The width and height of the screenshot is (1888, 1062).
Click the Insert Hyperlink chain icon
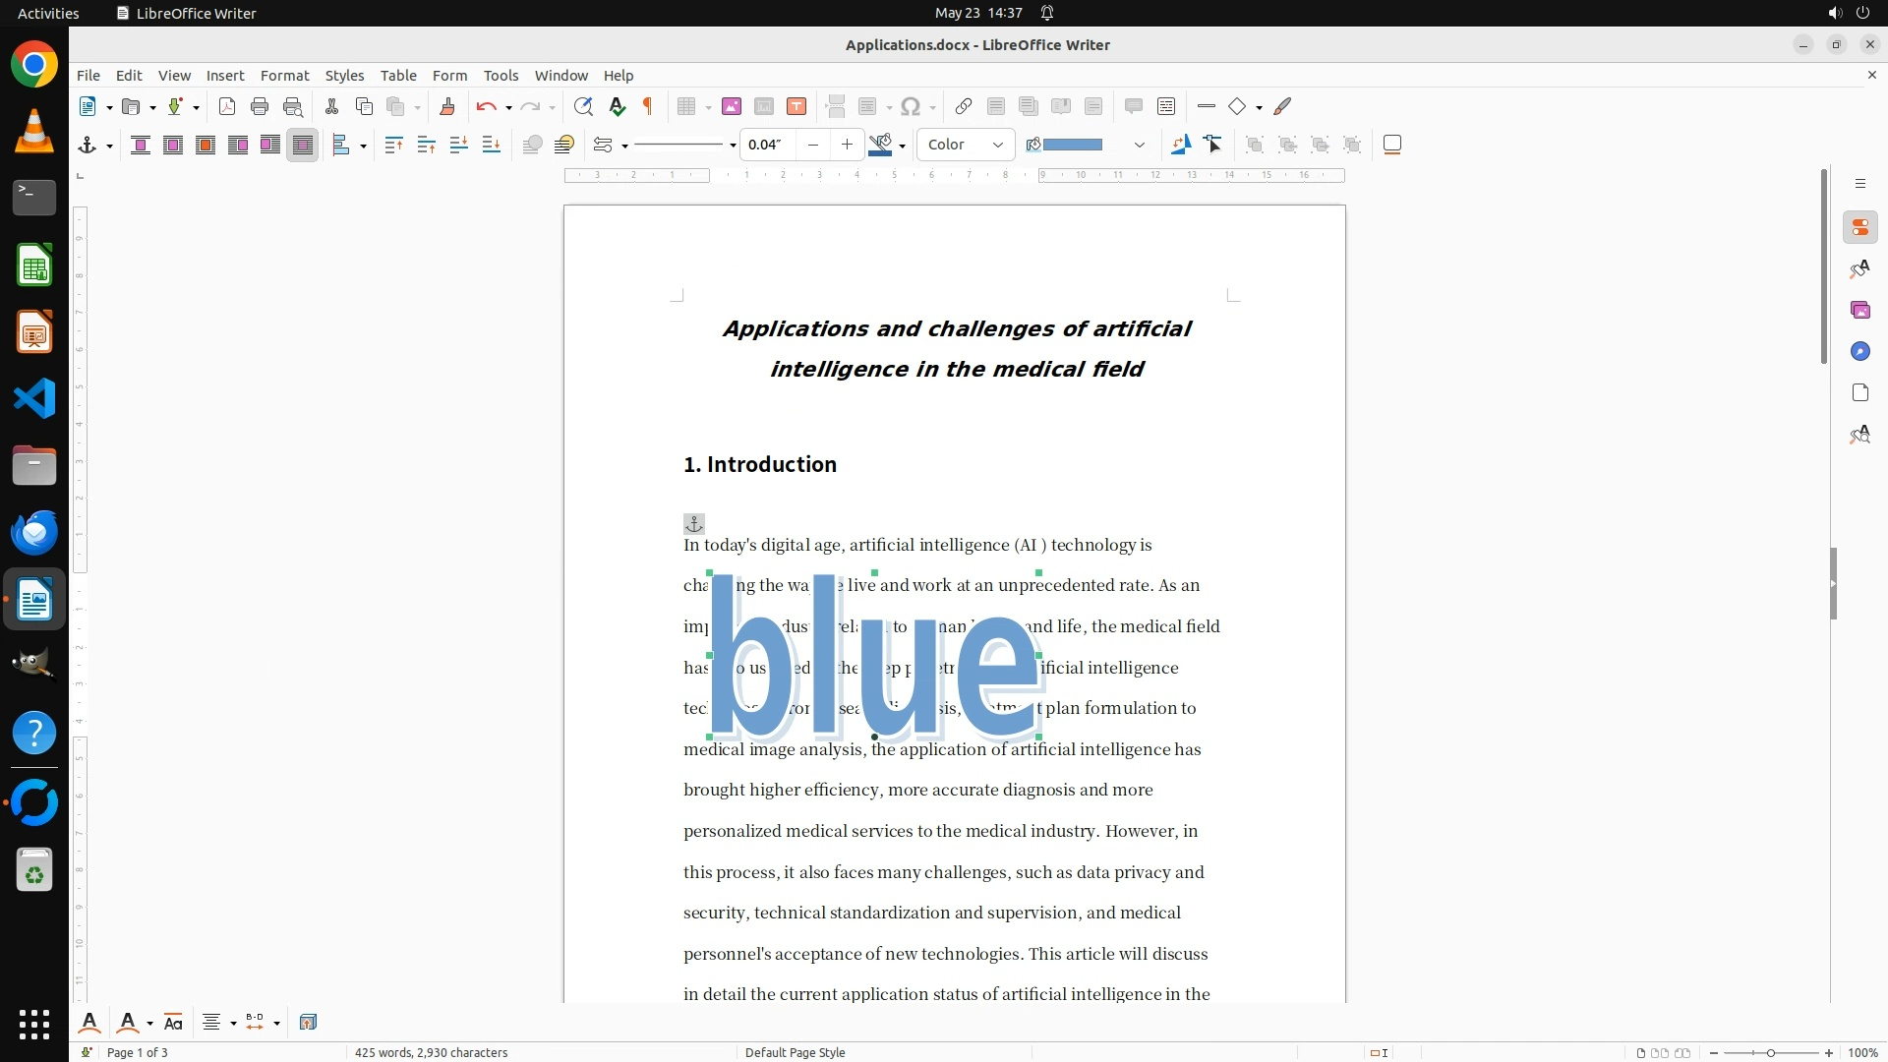[x=964, y=106]
